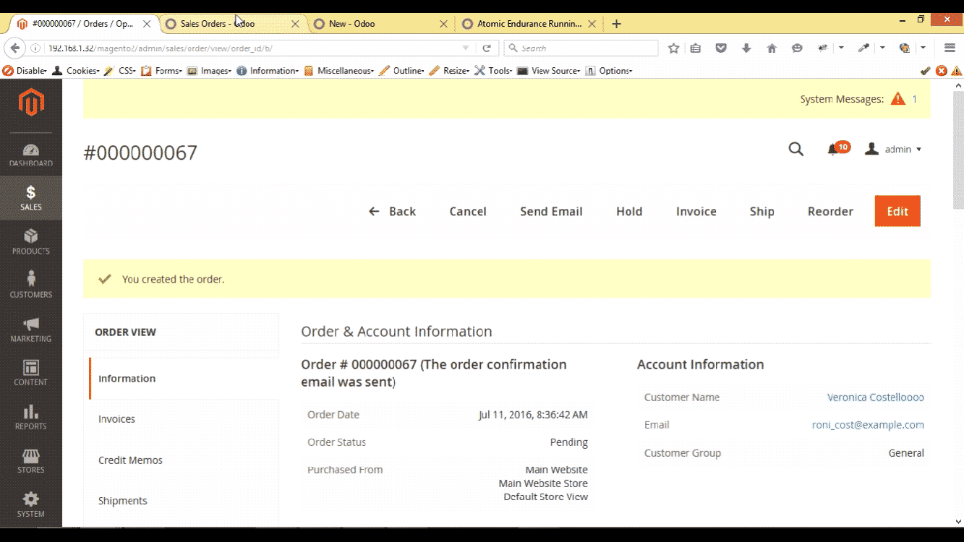Open the Information developer toolbar menu

[x=268, y=71]
